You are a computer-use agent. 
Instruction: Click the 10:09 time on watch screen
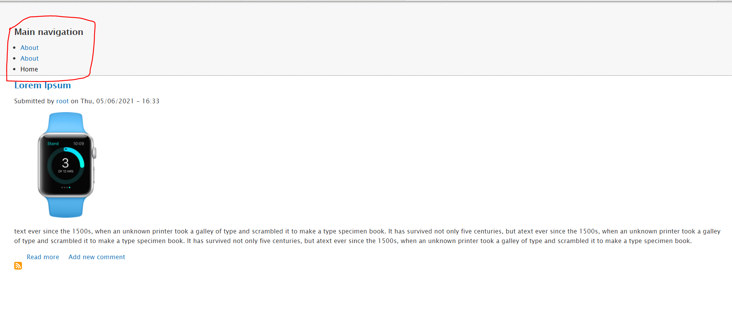(x=78, y=144)
